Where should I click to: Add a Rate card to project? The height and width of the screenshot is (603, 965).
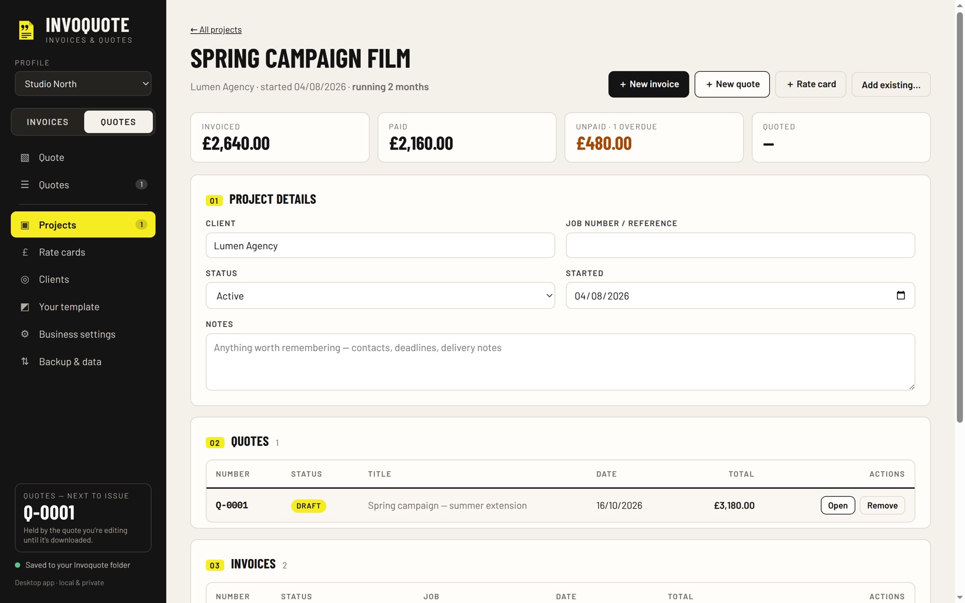pyautogui.click(x=811, y=84)
